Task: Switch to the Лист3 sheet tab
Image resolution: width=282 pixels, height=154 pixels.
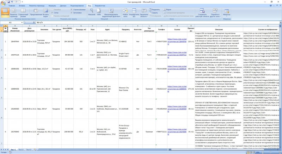Action: click(29, 150)
